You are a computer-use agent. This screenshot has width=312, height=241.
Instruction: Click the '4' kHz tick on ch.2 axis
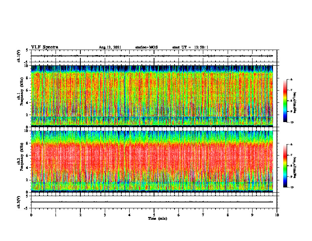pyautogui.click(x=28, y=168)
